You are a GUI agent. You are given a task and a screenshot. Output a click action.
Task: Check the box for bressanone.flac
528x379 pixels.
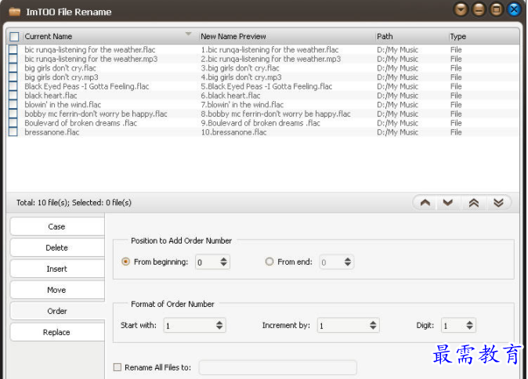[x=13, y=132]
